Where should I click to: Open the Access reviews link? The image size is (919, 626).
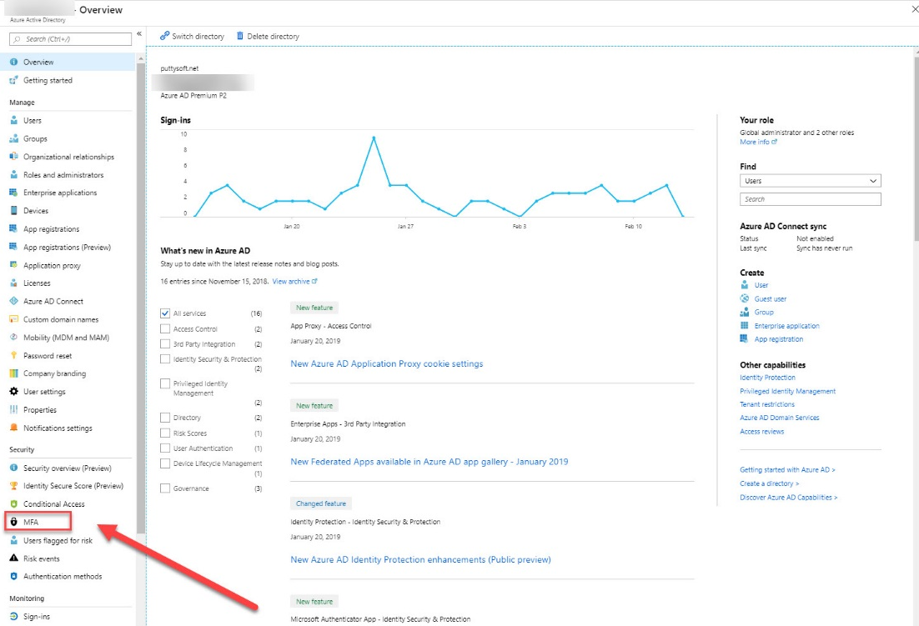(x=761, y=432)
